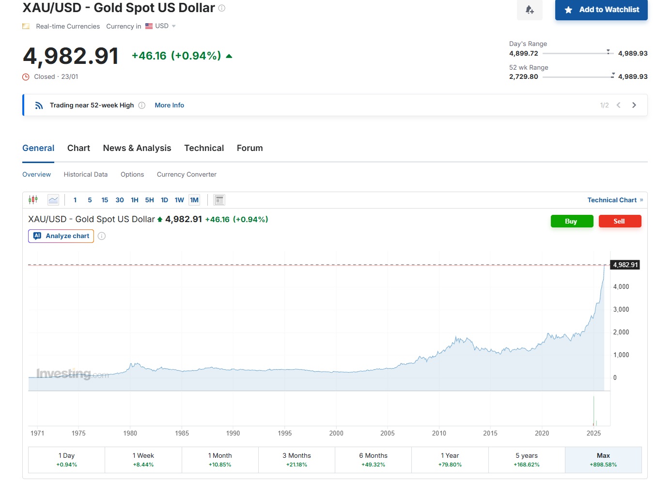Click Add to Watchlist button
The width and height of the screenshot is (655, 481).
coord(601,10)
